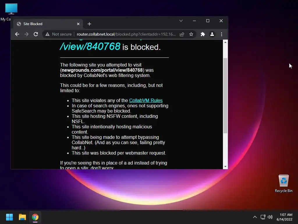Click the 'SafeSearch may be blocked.' line

pyautogui.click(x=101, y=111)
